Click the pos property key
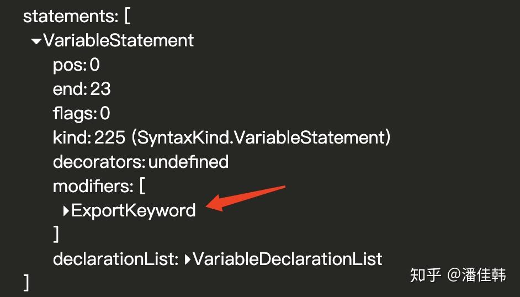This screenshot has height=297, width=520. tap(68, 65)
